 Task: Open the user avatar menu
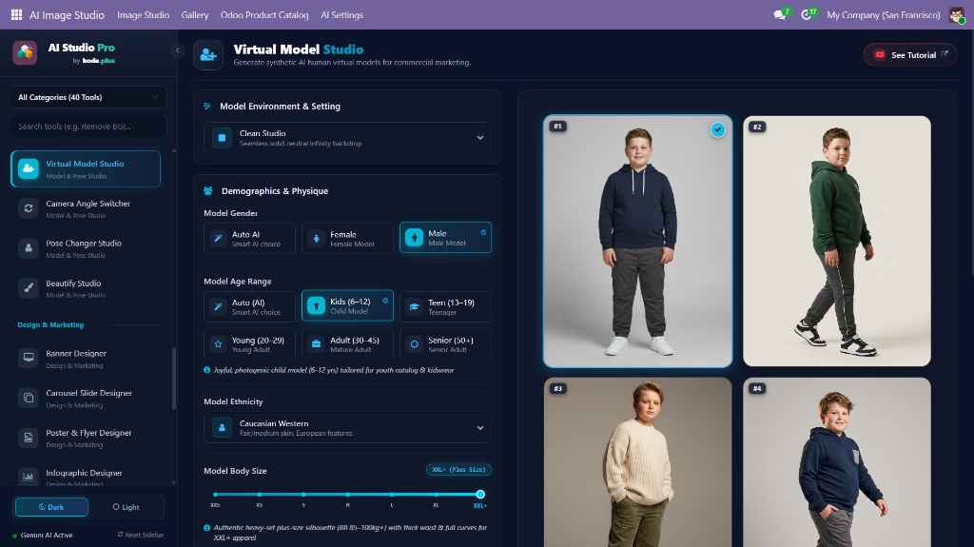tap(957, 14)
